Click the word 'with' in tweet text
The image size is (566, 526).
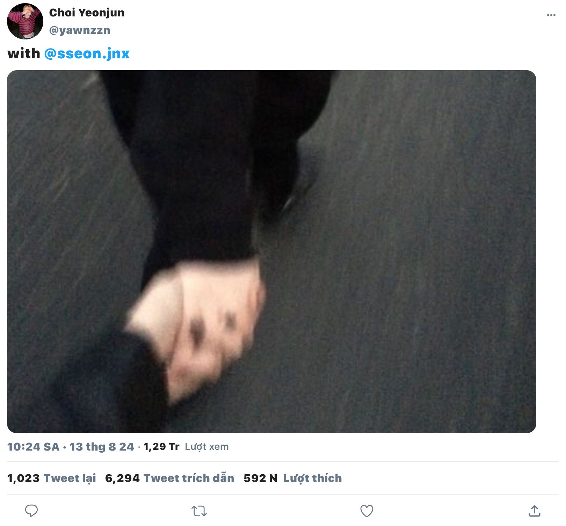24,53
